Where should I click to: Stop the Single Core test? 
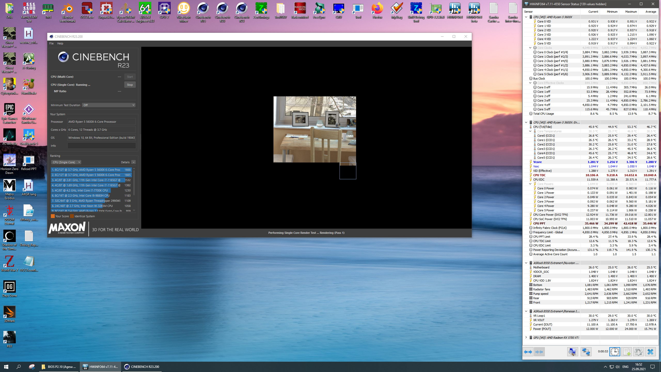pyautogui.click(x=130, y=85)
